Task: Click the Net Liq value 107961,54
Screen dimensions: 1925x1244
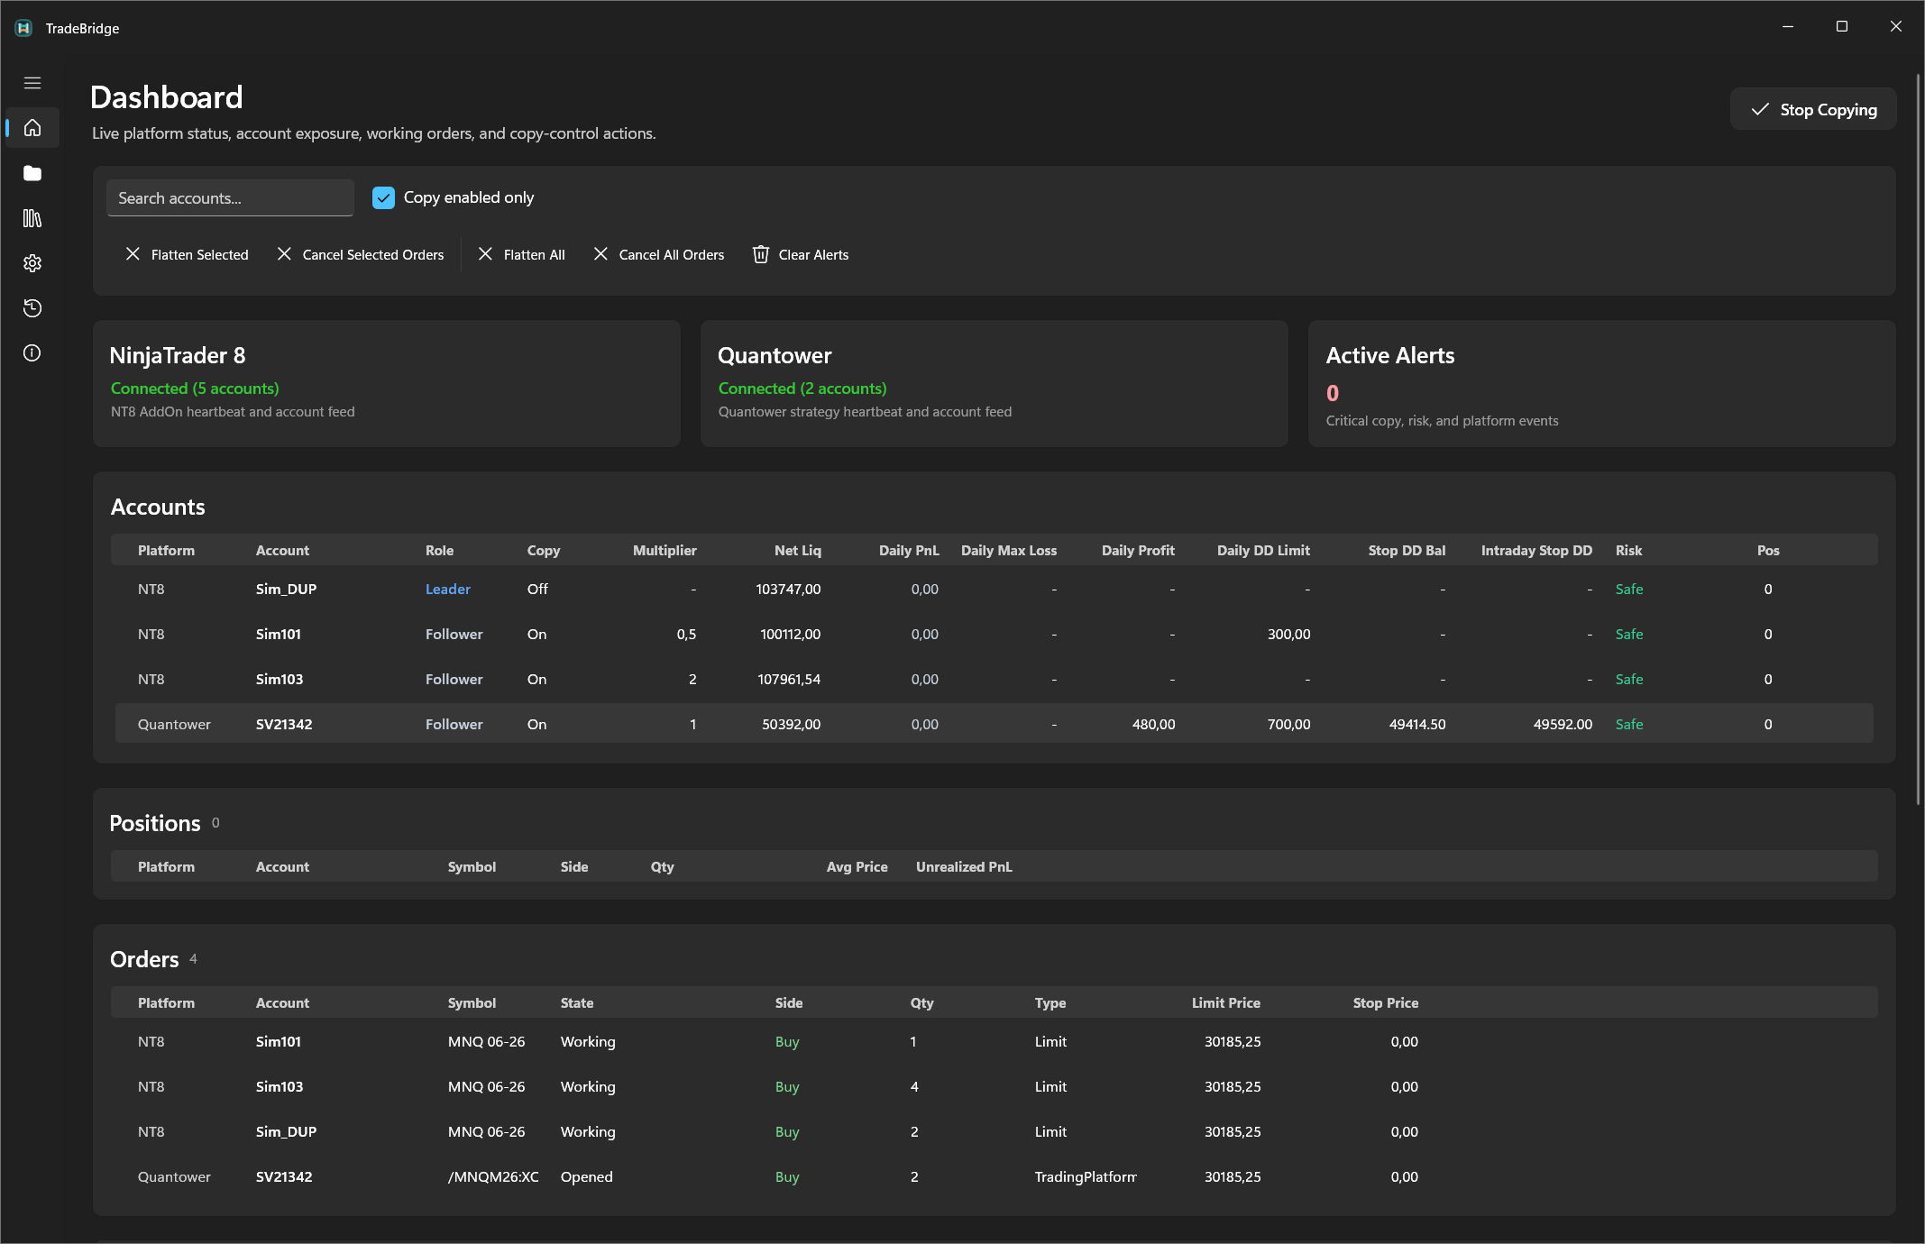Action: point(789,679)
